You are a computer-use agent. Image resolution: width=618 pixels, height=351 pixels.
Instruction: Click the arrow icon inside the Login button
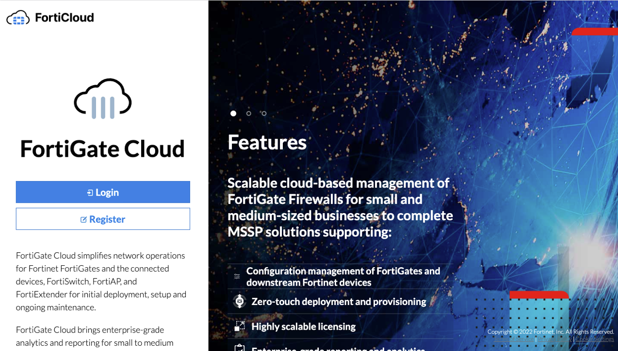(89, 192)
